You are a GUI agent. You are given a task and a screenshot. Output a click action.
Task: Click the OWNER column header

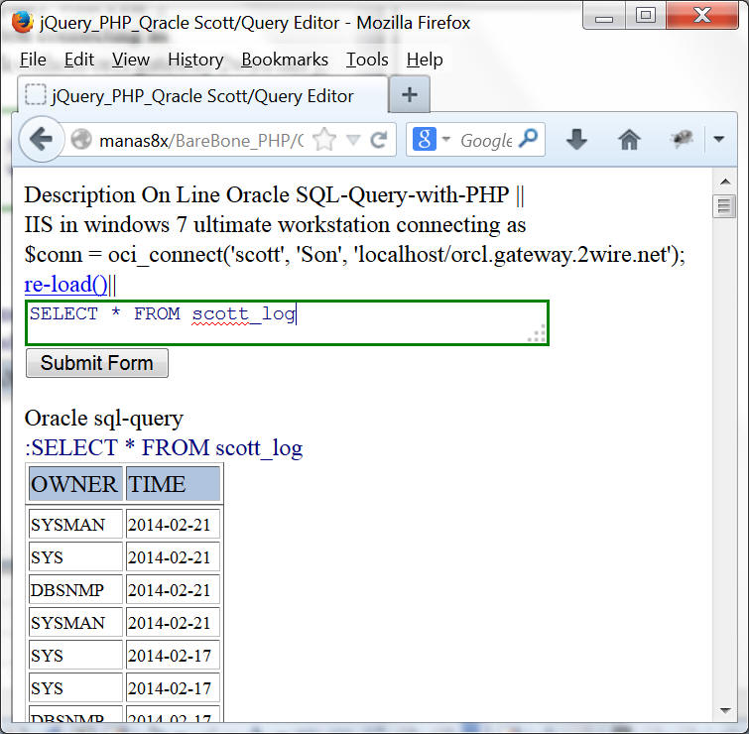pyautogui.click(x=75, y=484)
